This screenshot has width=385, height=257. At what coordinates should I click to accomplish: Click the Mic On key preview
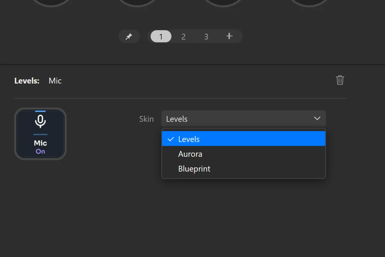coord(40,134)
